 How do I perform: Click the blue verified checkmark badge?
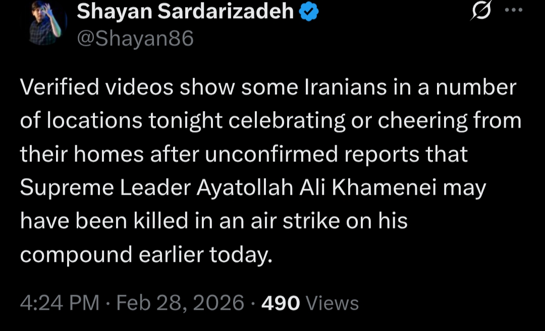[x=308, y=12]
